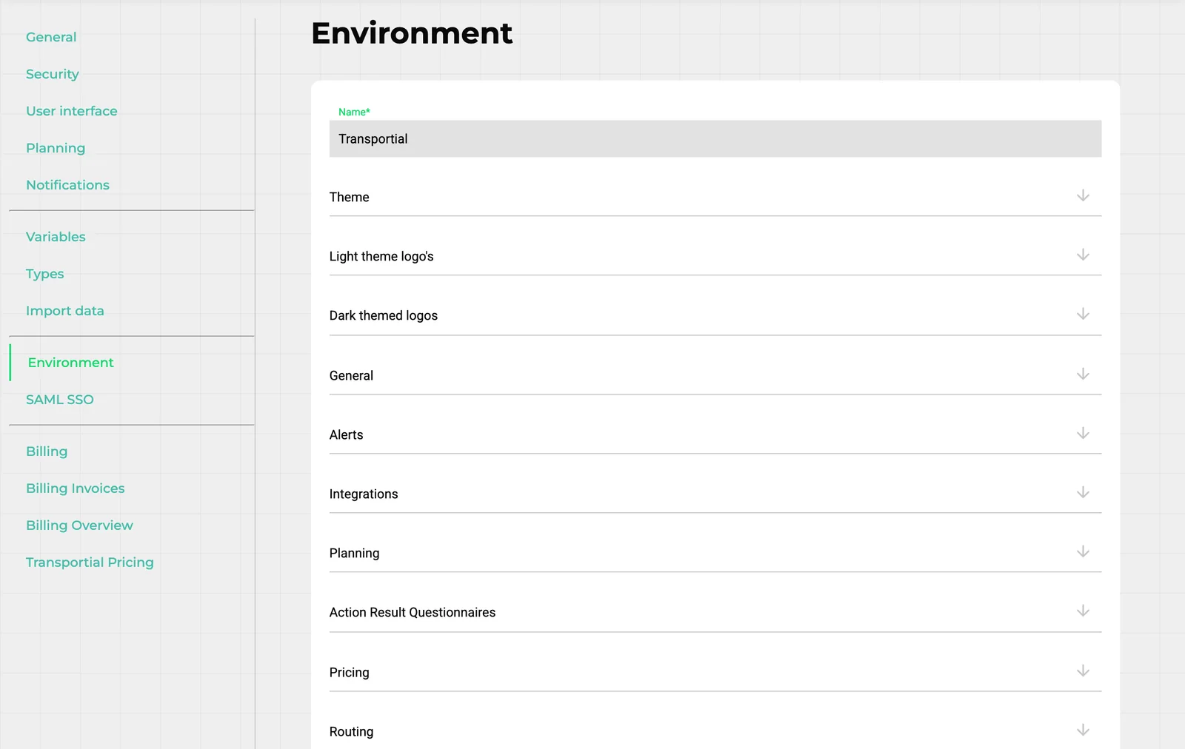The image size is (1185, 749).
Task: Open Variables in sidebar
Action: click(56, 237)
